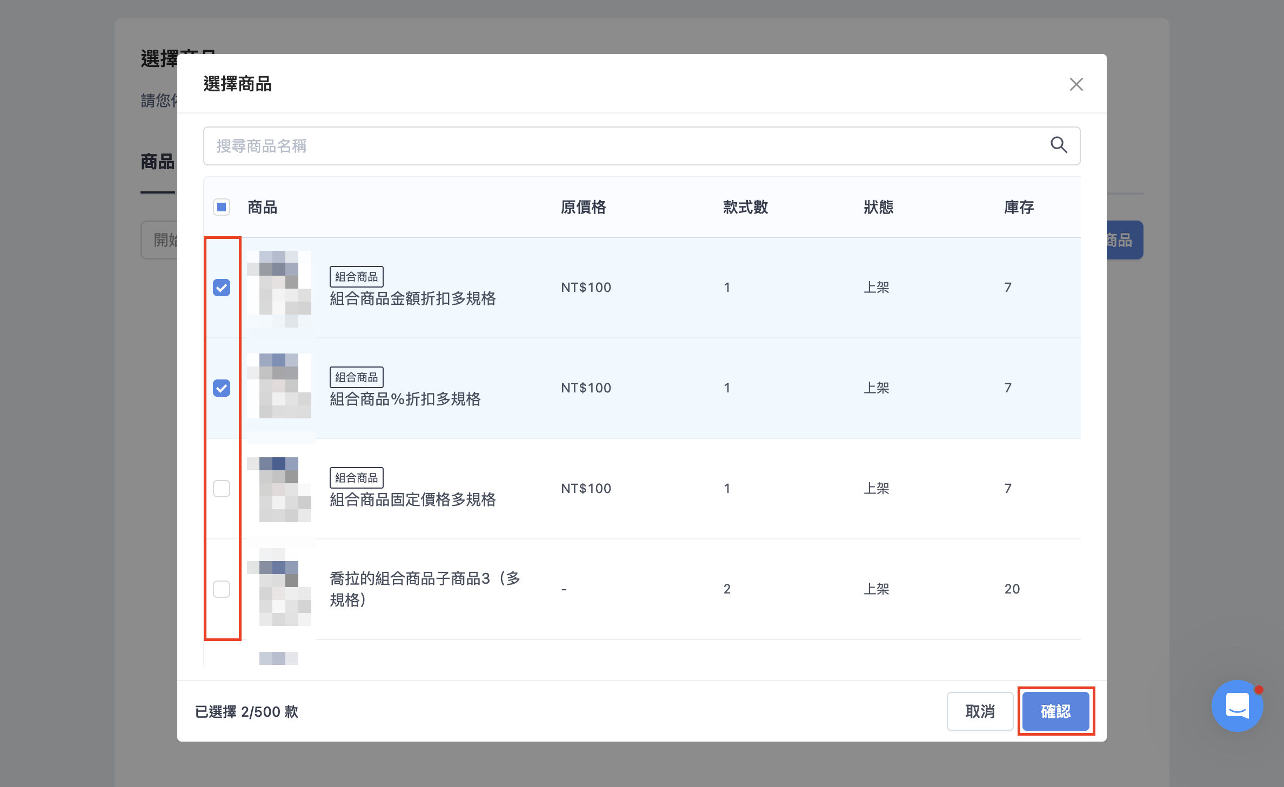Click thumbnail of 組合商品固定價格多規格
This screenshot has width=1284, height=787.
click(x=279, y=489)
